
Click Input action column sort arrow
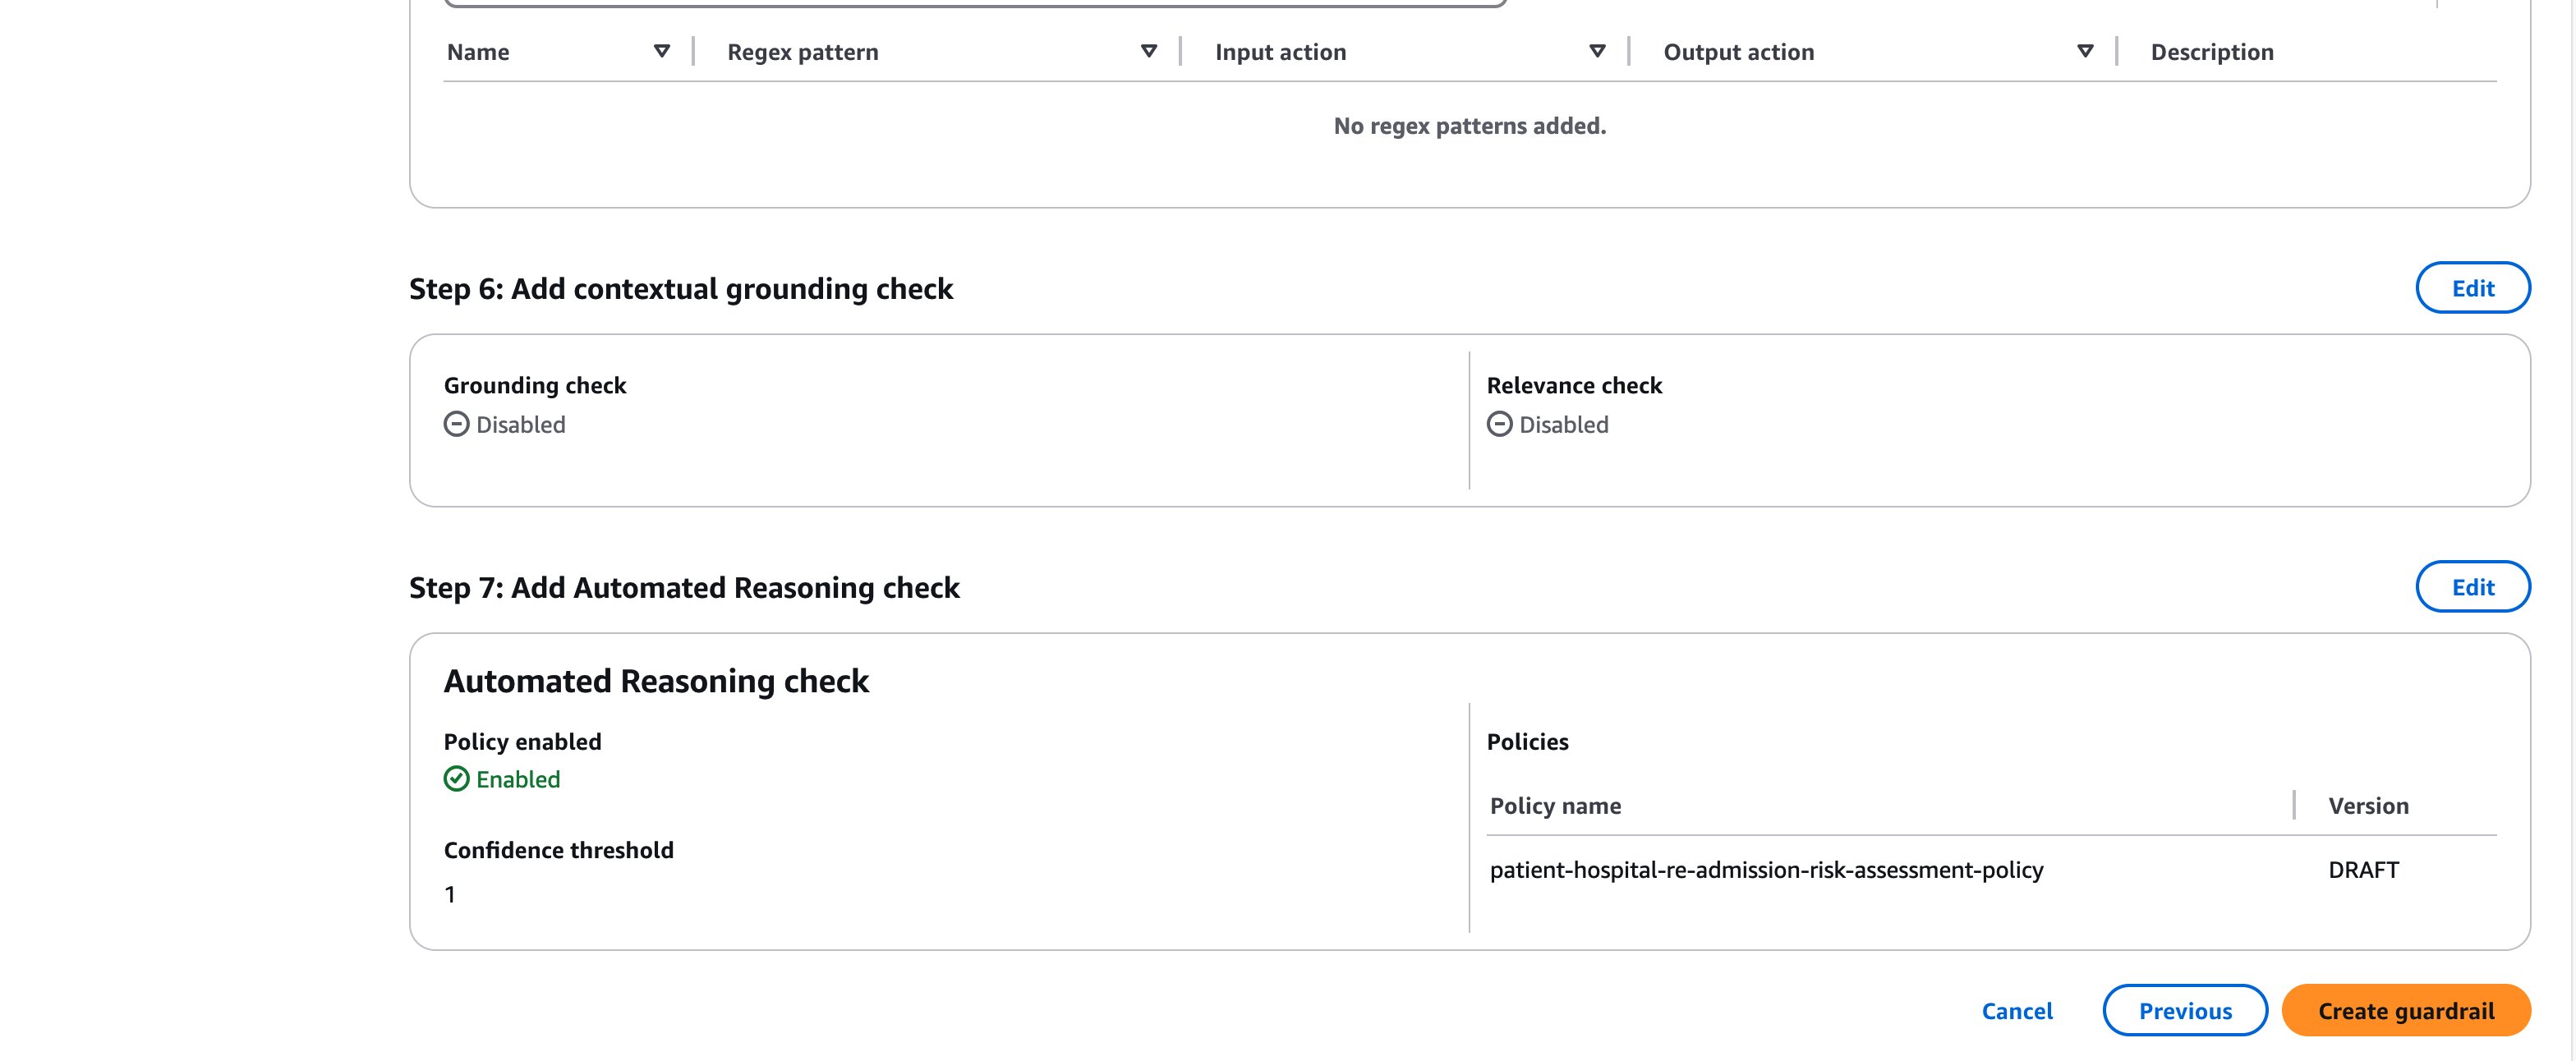pyautogui.click(x=1597, y=51)
